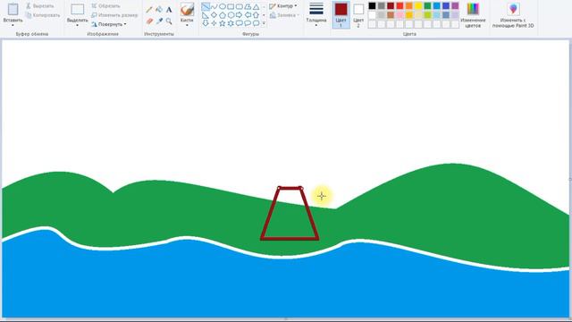Select the Eraser tool
Image resolution: width=572 pixels, height=322 pixels.
click(149, 21)
